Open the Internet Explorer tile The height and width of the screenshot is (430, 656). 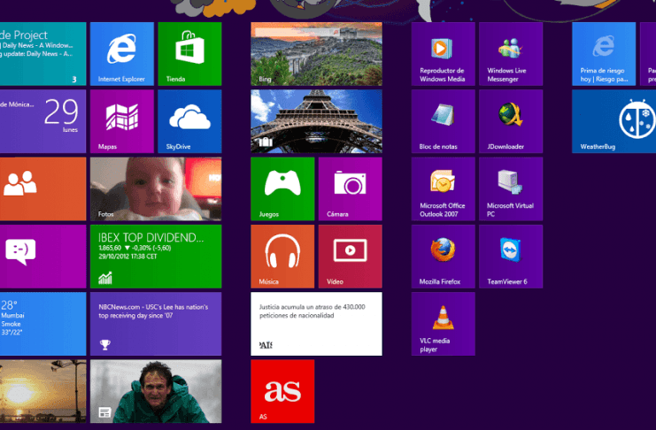(122, 54)
